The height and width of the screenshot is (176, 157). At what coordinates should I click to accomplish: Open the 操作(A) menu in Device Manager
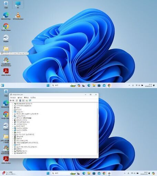pyautogui.click(x=20, y=98)
